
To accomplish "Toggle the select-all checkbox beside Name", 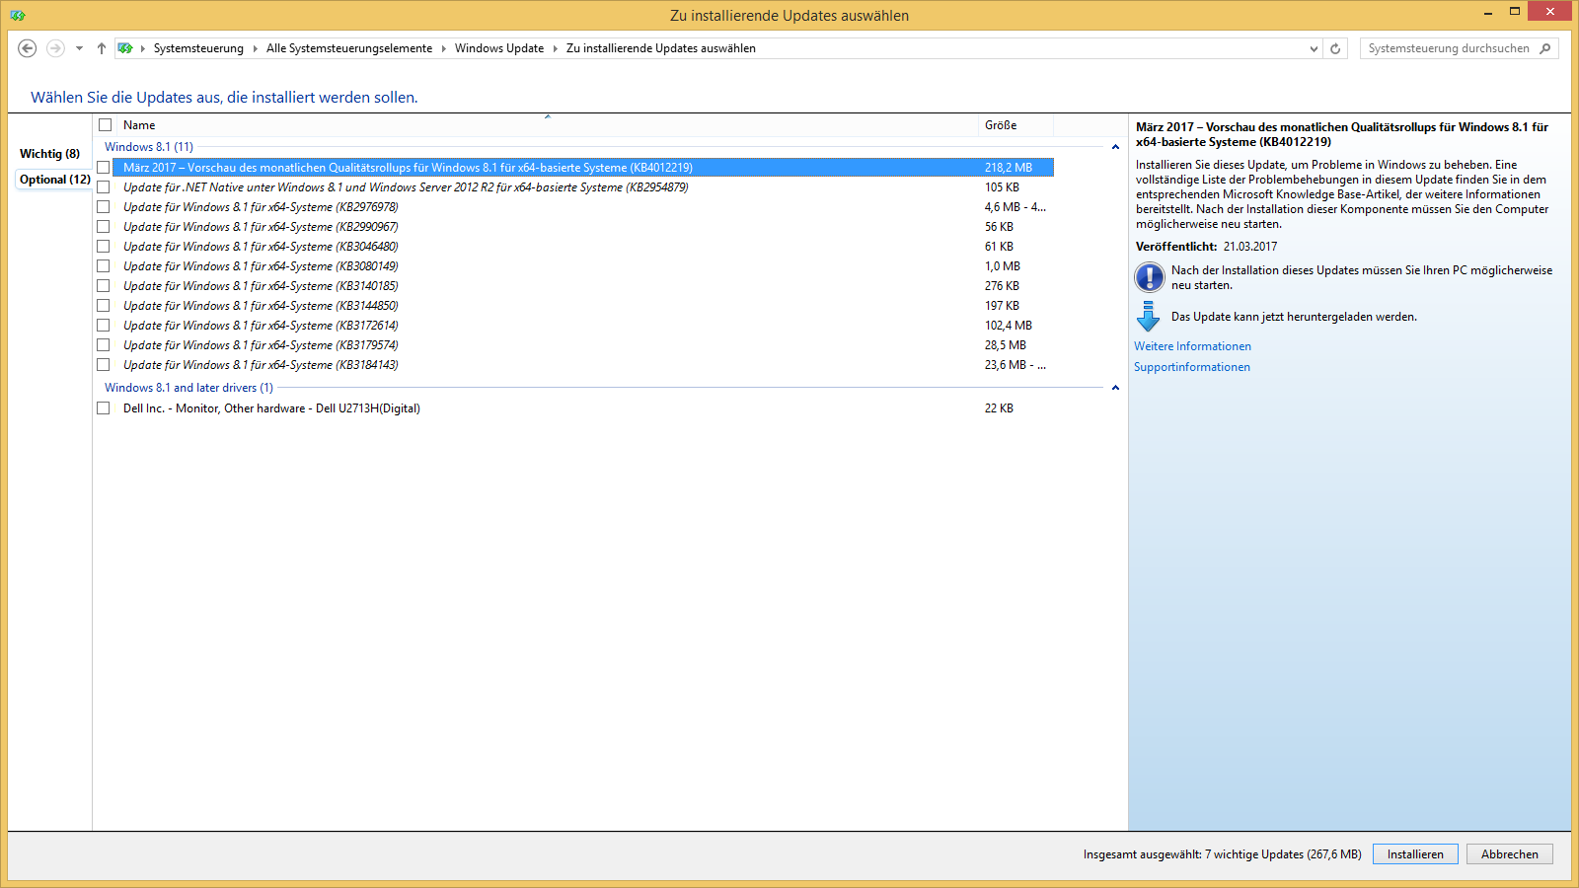I will 106,125.
